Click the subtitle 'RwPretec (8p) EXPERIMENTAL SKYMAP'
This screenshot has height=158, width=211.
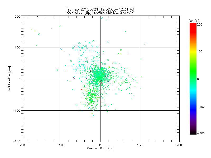[x=100, y=13]
